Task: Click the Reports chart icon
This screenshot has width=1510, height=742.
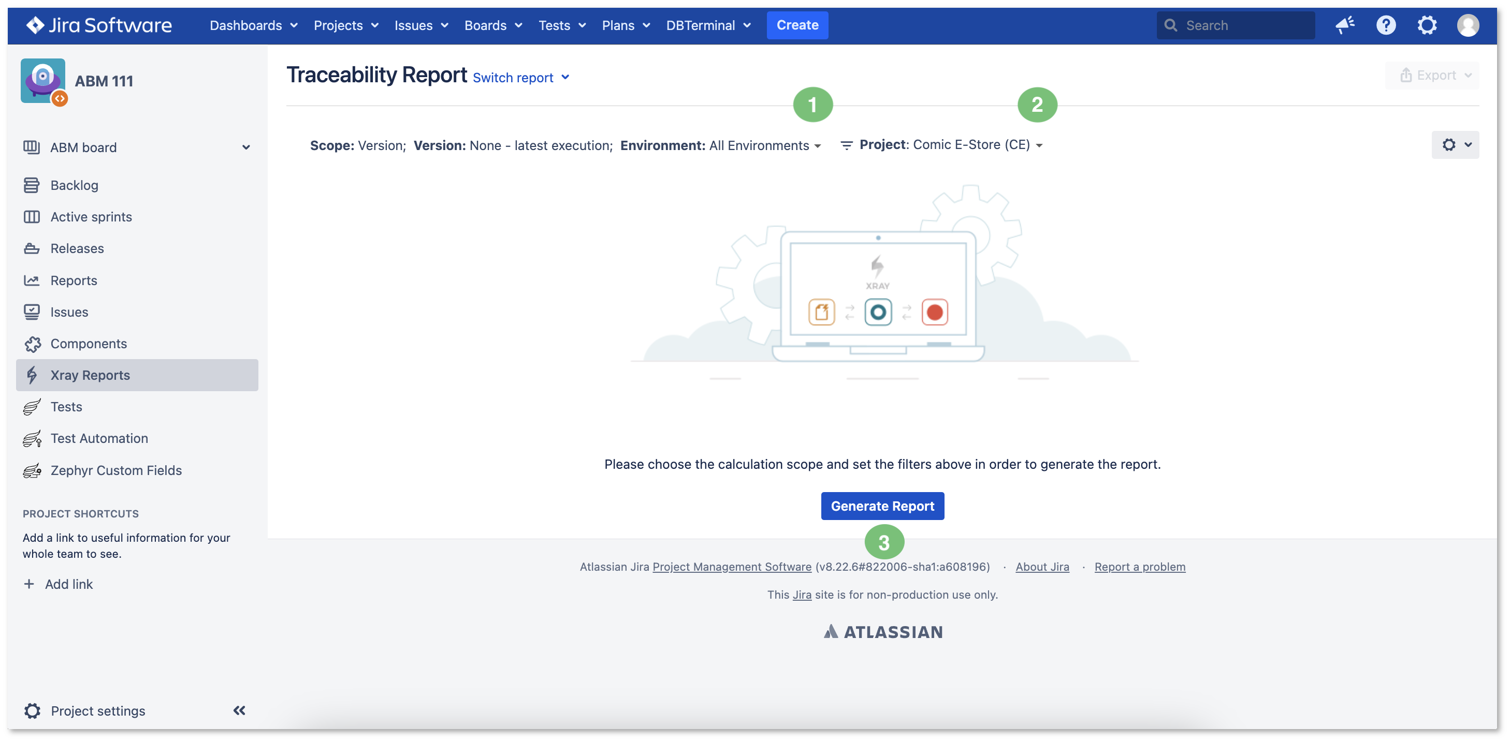Action: pos(31,280)
